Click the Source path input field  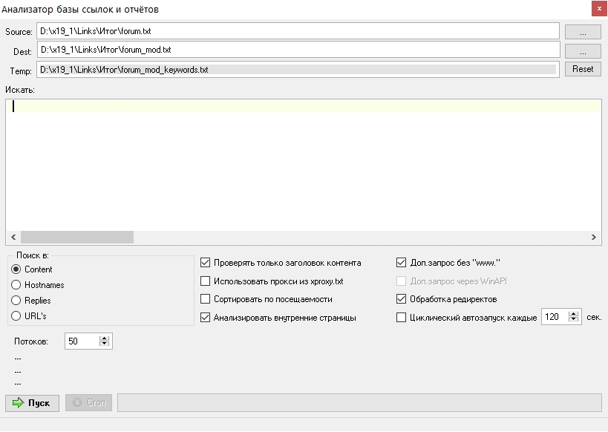tap(298, 31)
